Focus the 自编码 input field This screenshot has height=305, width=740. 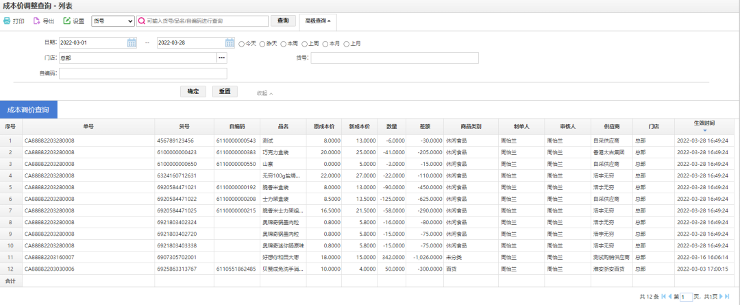click(x=143, y=73)
